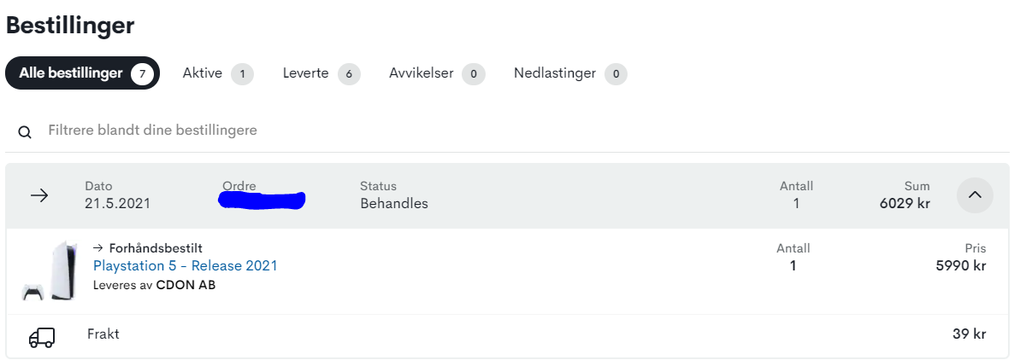Click the CDON AB seller name
Screen dimensions: 1014x360
(x=186, y=285)
